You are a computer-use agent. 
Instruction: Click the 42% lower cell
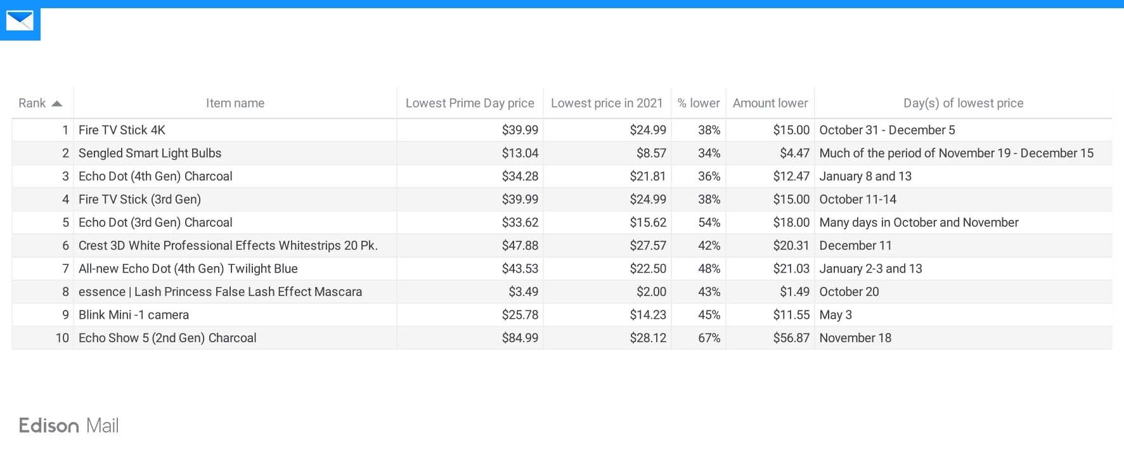(x=709, y=246)
